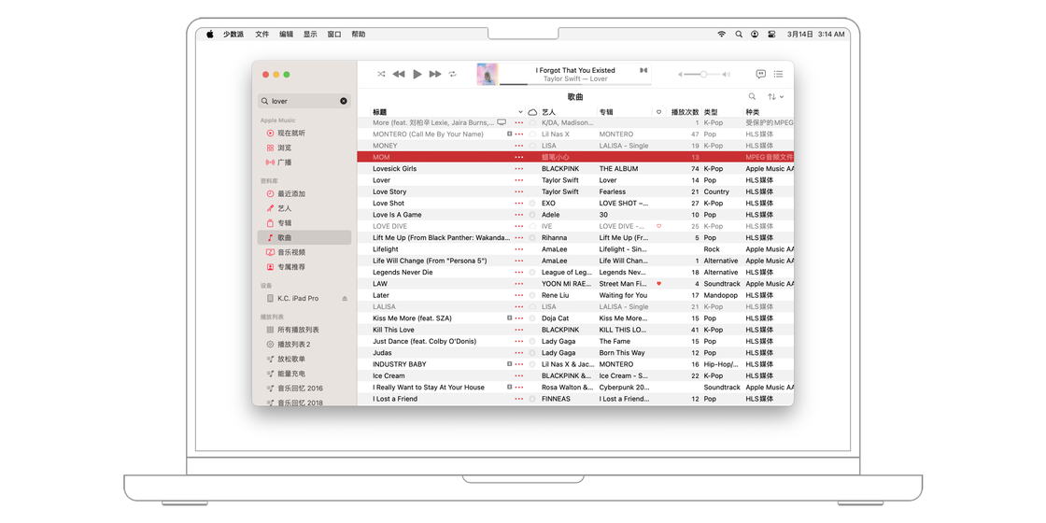
Task: Toggle favorite heart on the LOVE DIVE row
Action: [x=658, y=226]
